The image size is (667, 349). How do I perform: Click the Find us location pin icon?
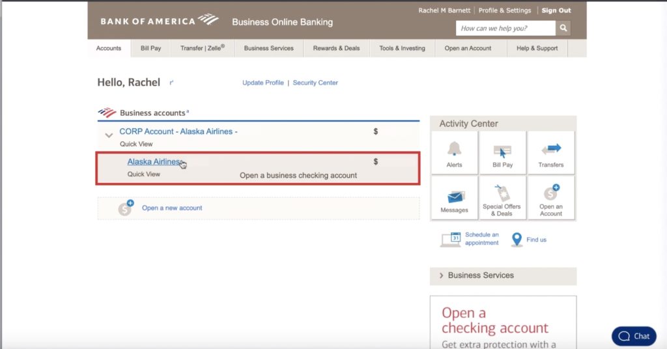click(517, 240)
